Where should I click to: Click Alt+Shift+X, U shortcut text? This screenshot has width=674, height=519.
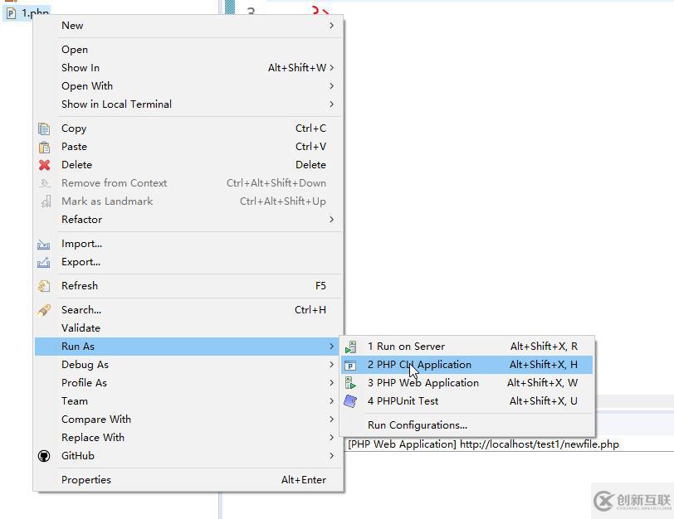coord(544,401)
